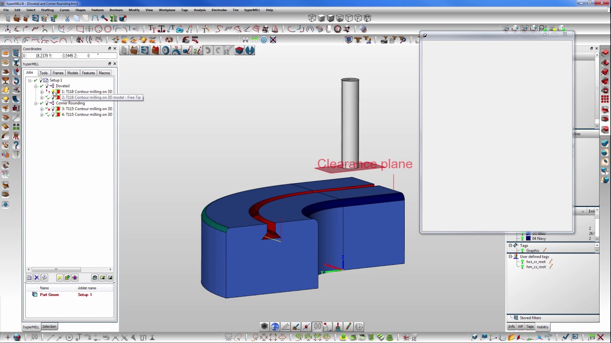Toggle visibility of 04 Navy layer
This screenshot has height=343, width=611.
coord(522,238)
